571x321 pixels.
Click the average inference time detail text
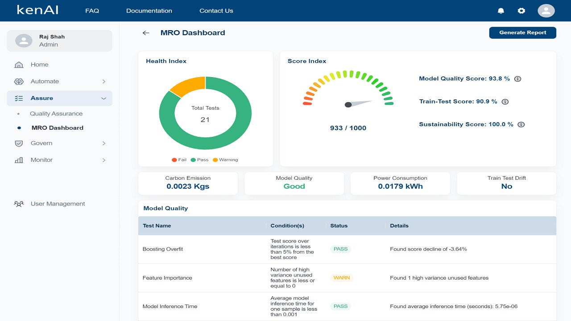pos(454,306)
